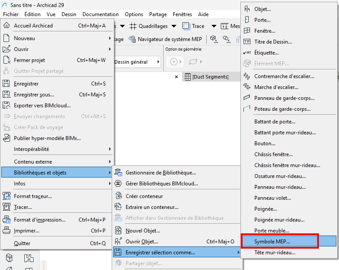Open Enregistrer sélection comme submenu
The height and width of the screenshot is (270, 339).
point(177,252)
